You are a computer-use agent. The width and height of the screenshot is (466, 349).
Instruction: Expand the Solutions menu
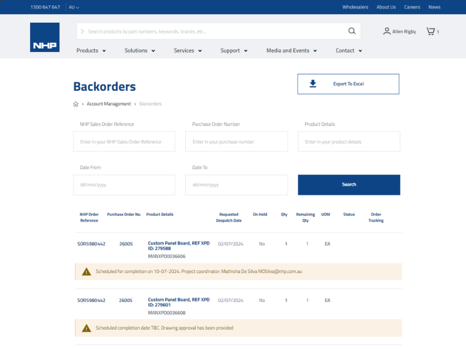tap(140, 51)
